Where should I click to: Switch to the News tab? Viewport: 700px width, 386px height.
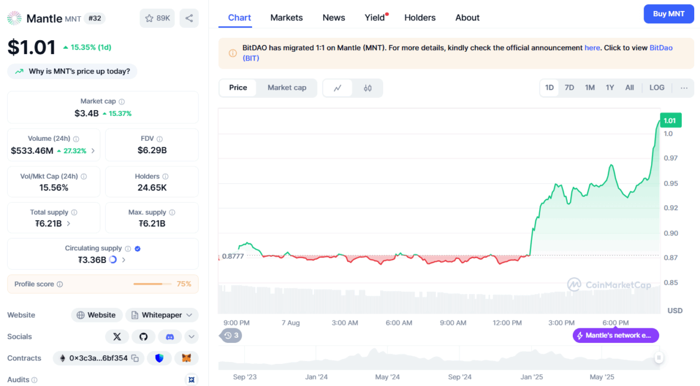click(334, 17)
